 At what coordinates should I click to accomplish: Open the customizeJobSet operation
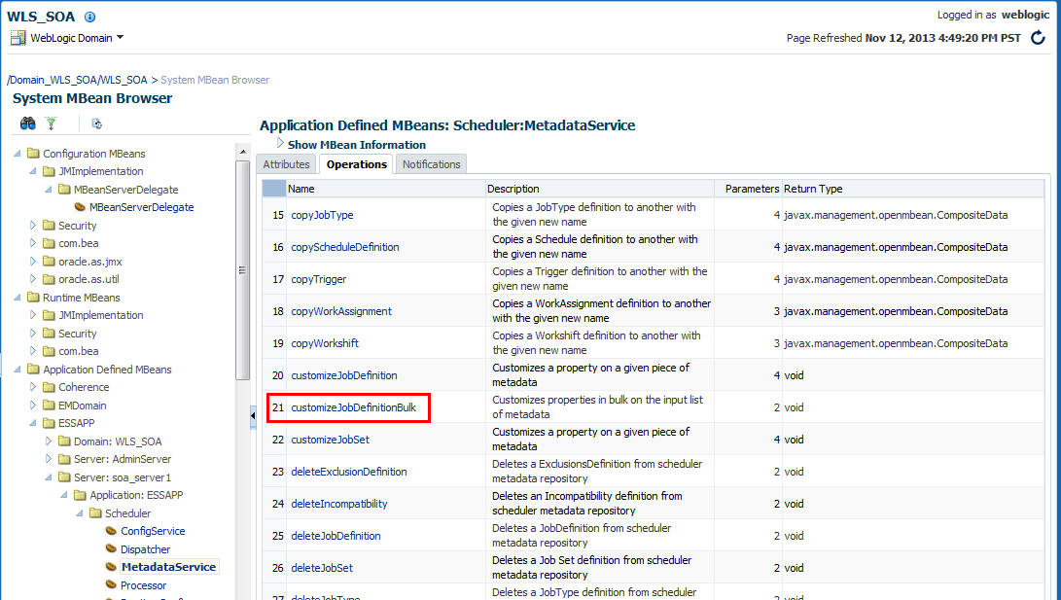pos(331,440)
